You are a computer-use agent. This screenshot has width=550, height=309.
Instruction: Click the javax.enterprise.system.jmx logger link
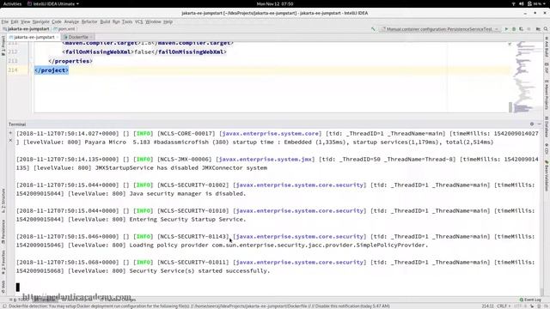click(266, 159)
